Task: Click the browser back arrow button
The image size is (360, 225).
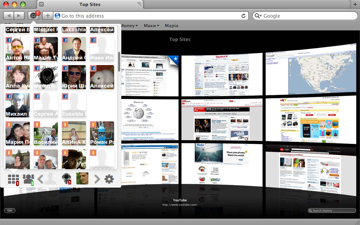Action: (x=8, y=16)
